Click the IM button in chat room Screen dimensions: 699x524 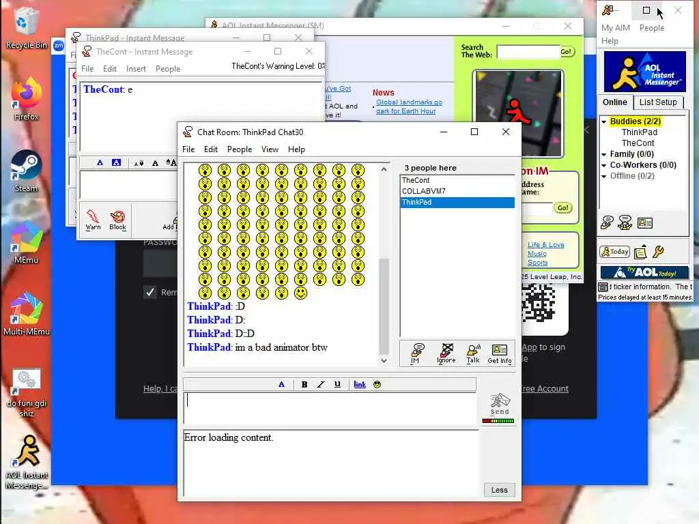[x=416, y=354]
